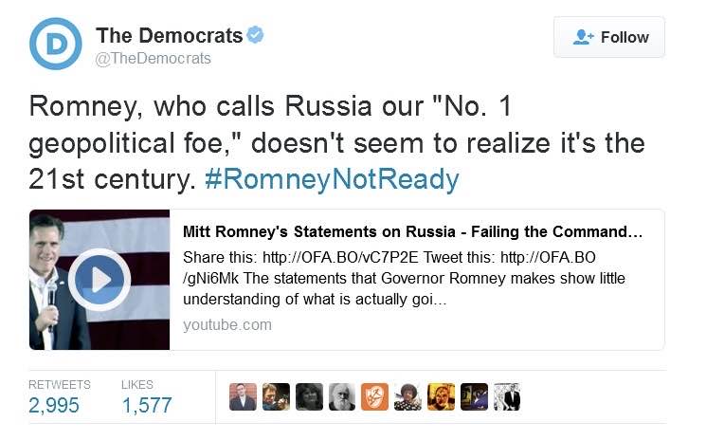View the 2,995 retweets list
Screen dimensions: 706x440
pyautogui.click(x=54, y=406)
